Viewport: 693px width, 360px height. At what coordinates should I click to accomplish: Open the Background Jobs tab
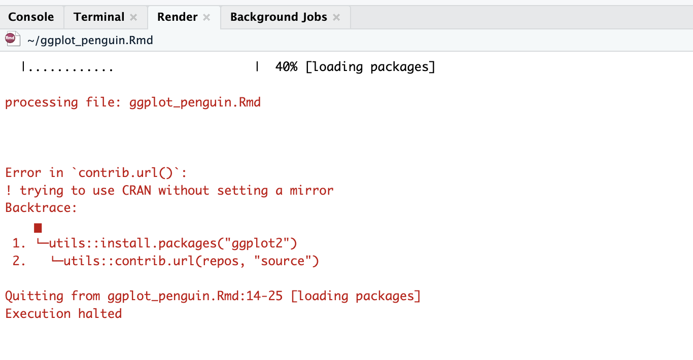point(279,17)
